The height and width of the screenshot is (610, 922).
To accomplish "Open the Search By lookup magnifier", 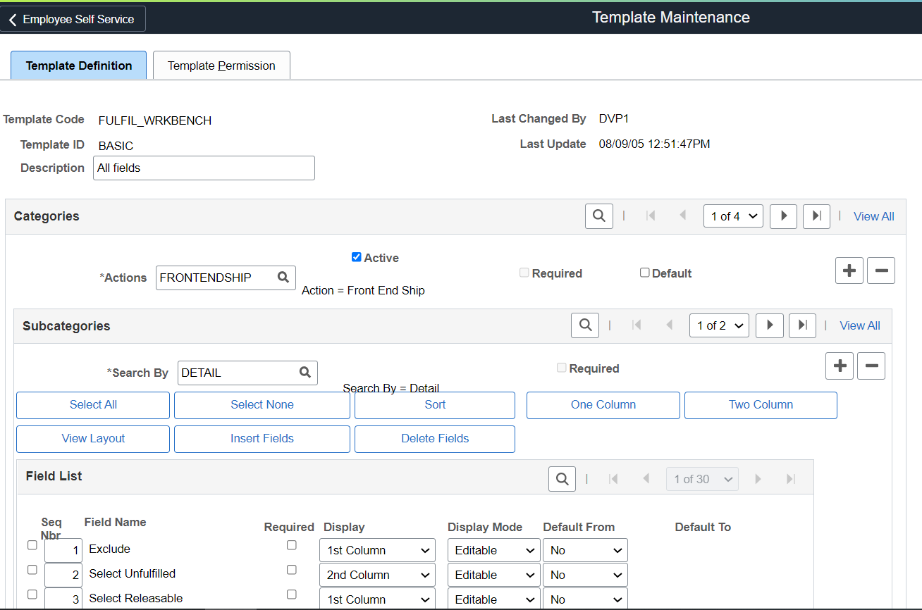I will coord(305,373).
